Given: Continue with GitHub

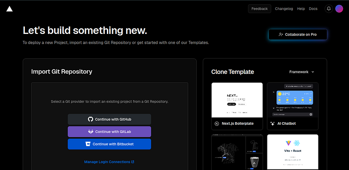Looking at the screenshot, I should tap(109, 119).
